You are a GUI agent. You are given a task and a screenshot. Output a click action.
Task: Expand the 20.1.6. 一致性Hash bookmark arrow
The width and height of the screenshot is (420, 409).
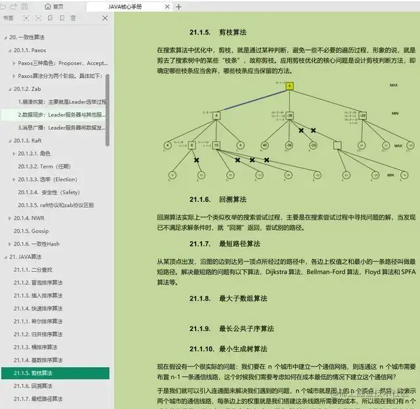(10, 244)
